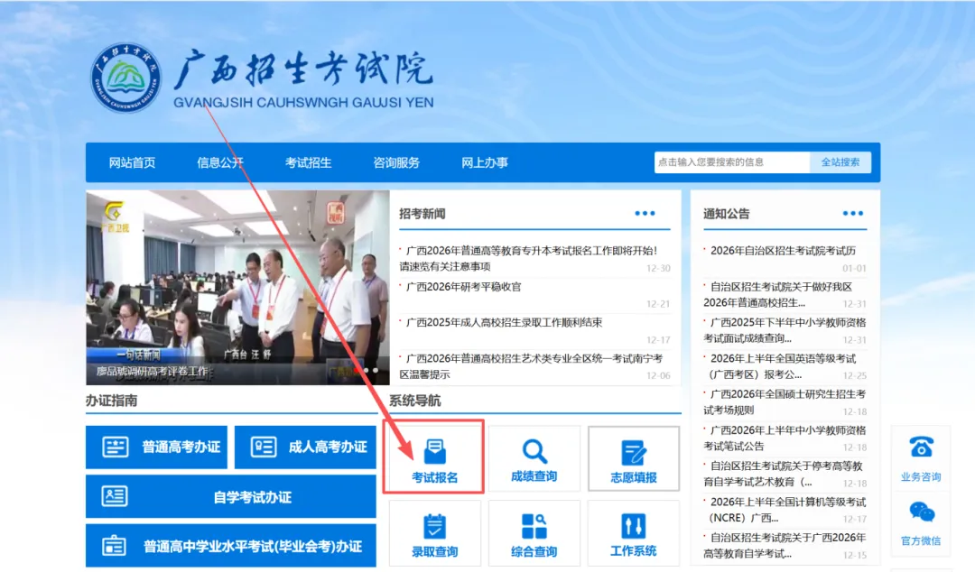The height and width of the screenshot is (572, 975).
Task: Open notice 自治区招生考试院关于做好我区2026年普通高校招生
Action: 778,295
